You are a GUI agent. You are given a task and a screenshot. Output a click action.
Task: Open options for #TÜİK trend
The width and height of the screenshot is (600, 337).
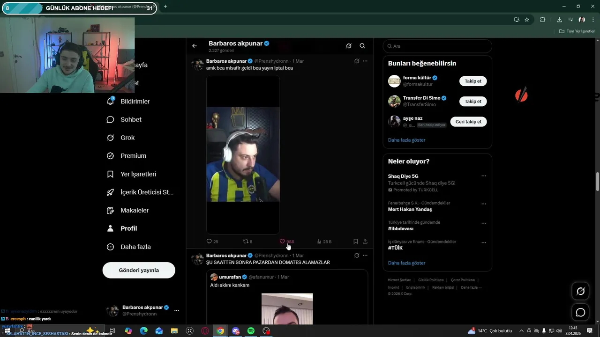point(484,242)
